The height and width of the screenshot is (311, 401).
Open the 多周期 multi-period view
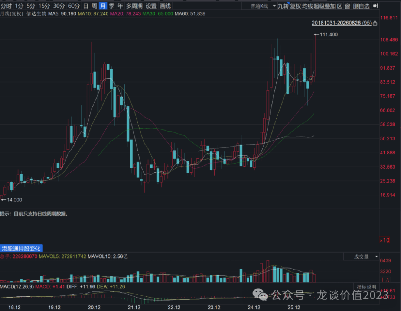click(134, 6)
